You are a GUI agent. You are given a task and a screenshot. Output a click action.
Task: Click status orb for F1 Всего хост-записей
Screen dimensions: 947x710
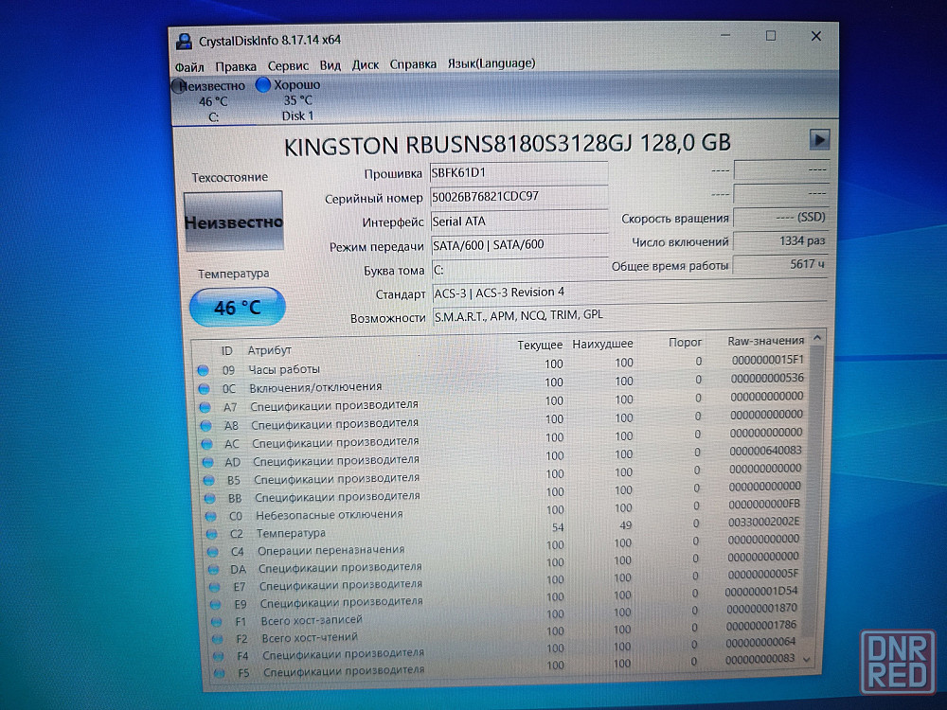[x=216, y=621]
